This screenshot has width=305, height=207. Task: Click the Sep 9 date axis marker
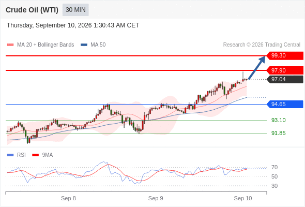click(156, 198)
